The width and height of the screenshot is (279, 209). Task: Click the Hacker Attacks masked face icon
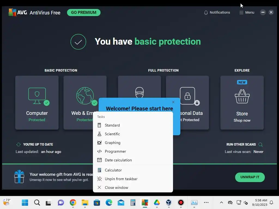pos(139,92)
